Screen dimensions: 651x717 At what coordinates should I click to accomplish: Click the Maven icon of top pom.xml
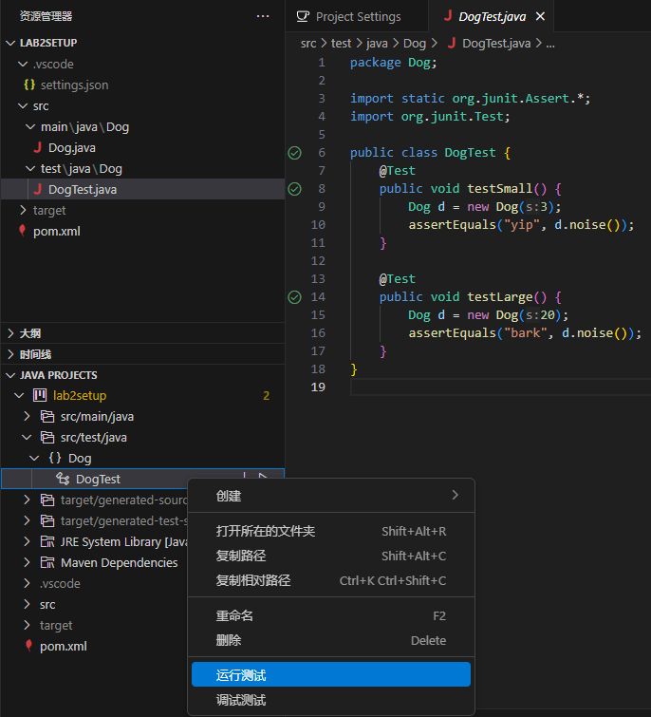(x=23, y=231)
